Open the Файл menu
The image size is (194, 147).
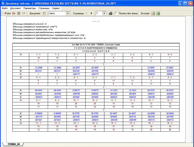tap(5, 8)
